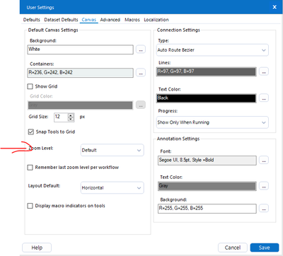
Task: Switch to the Dataset Defaults tab
Action: (61, 20)
